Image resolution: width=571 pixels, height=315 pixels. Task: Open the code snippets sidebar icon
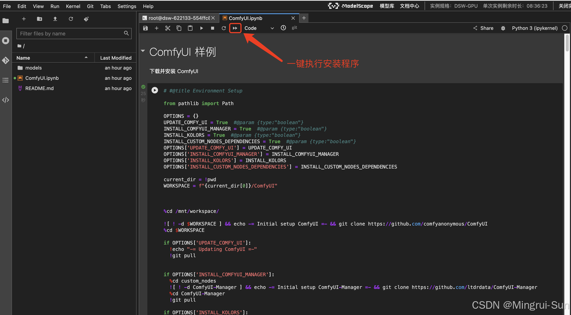pos(6,100)
